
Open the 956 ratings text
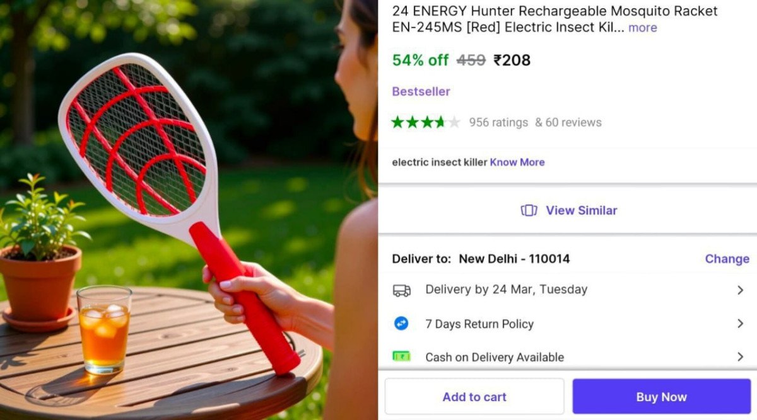[x=498, y=122]
